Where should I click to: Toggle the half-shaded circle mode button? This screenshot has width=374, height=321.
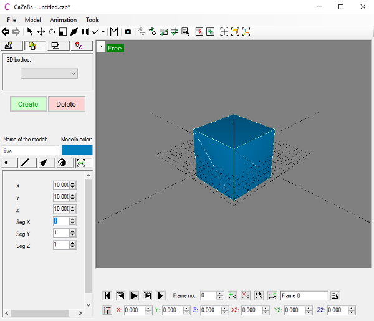pos(62,163)
